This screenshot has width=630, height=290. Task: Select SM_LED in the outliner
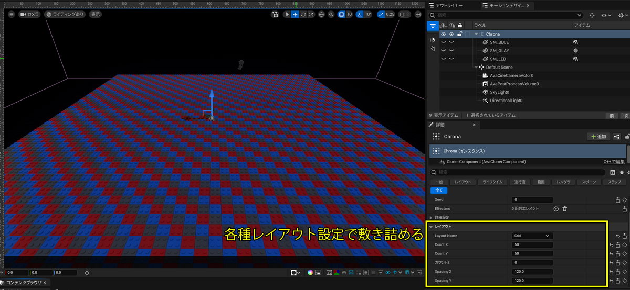click(x=498, y=59)
